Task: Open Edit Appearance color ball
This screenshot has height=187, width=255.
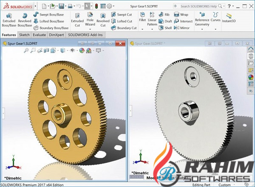Action: [82, 50]
